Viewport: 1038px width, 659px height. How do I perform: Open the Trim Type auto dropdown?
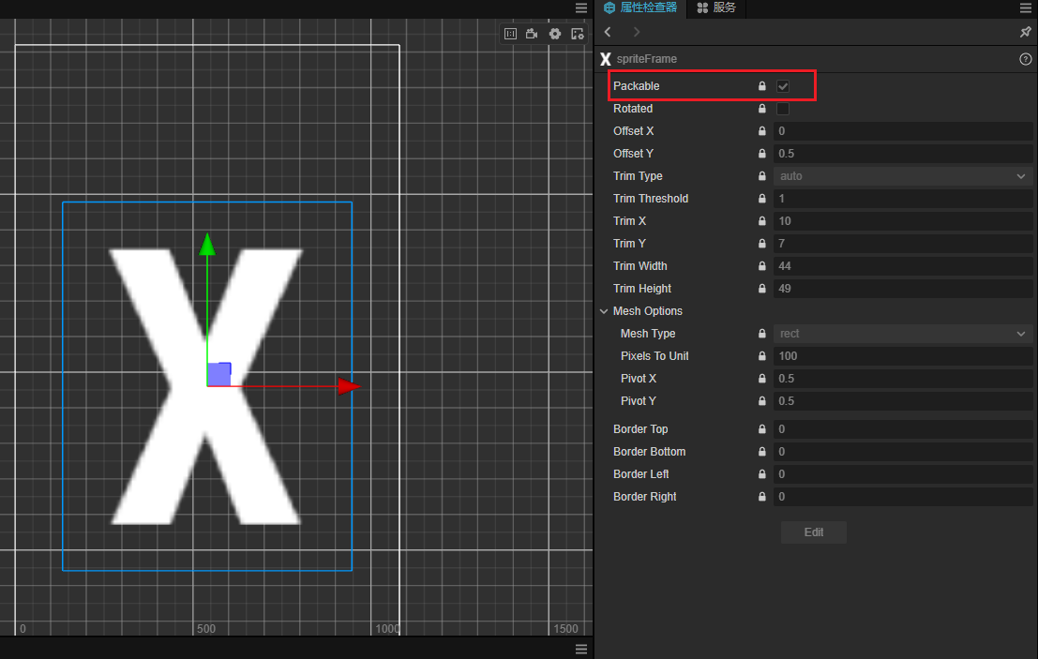pyautogui.click(x=903, y=176)
